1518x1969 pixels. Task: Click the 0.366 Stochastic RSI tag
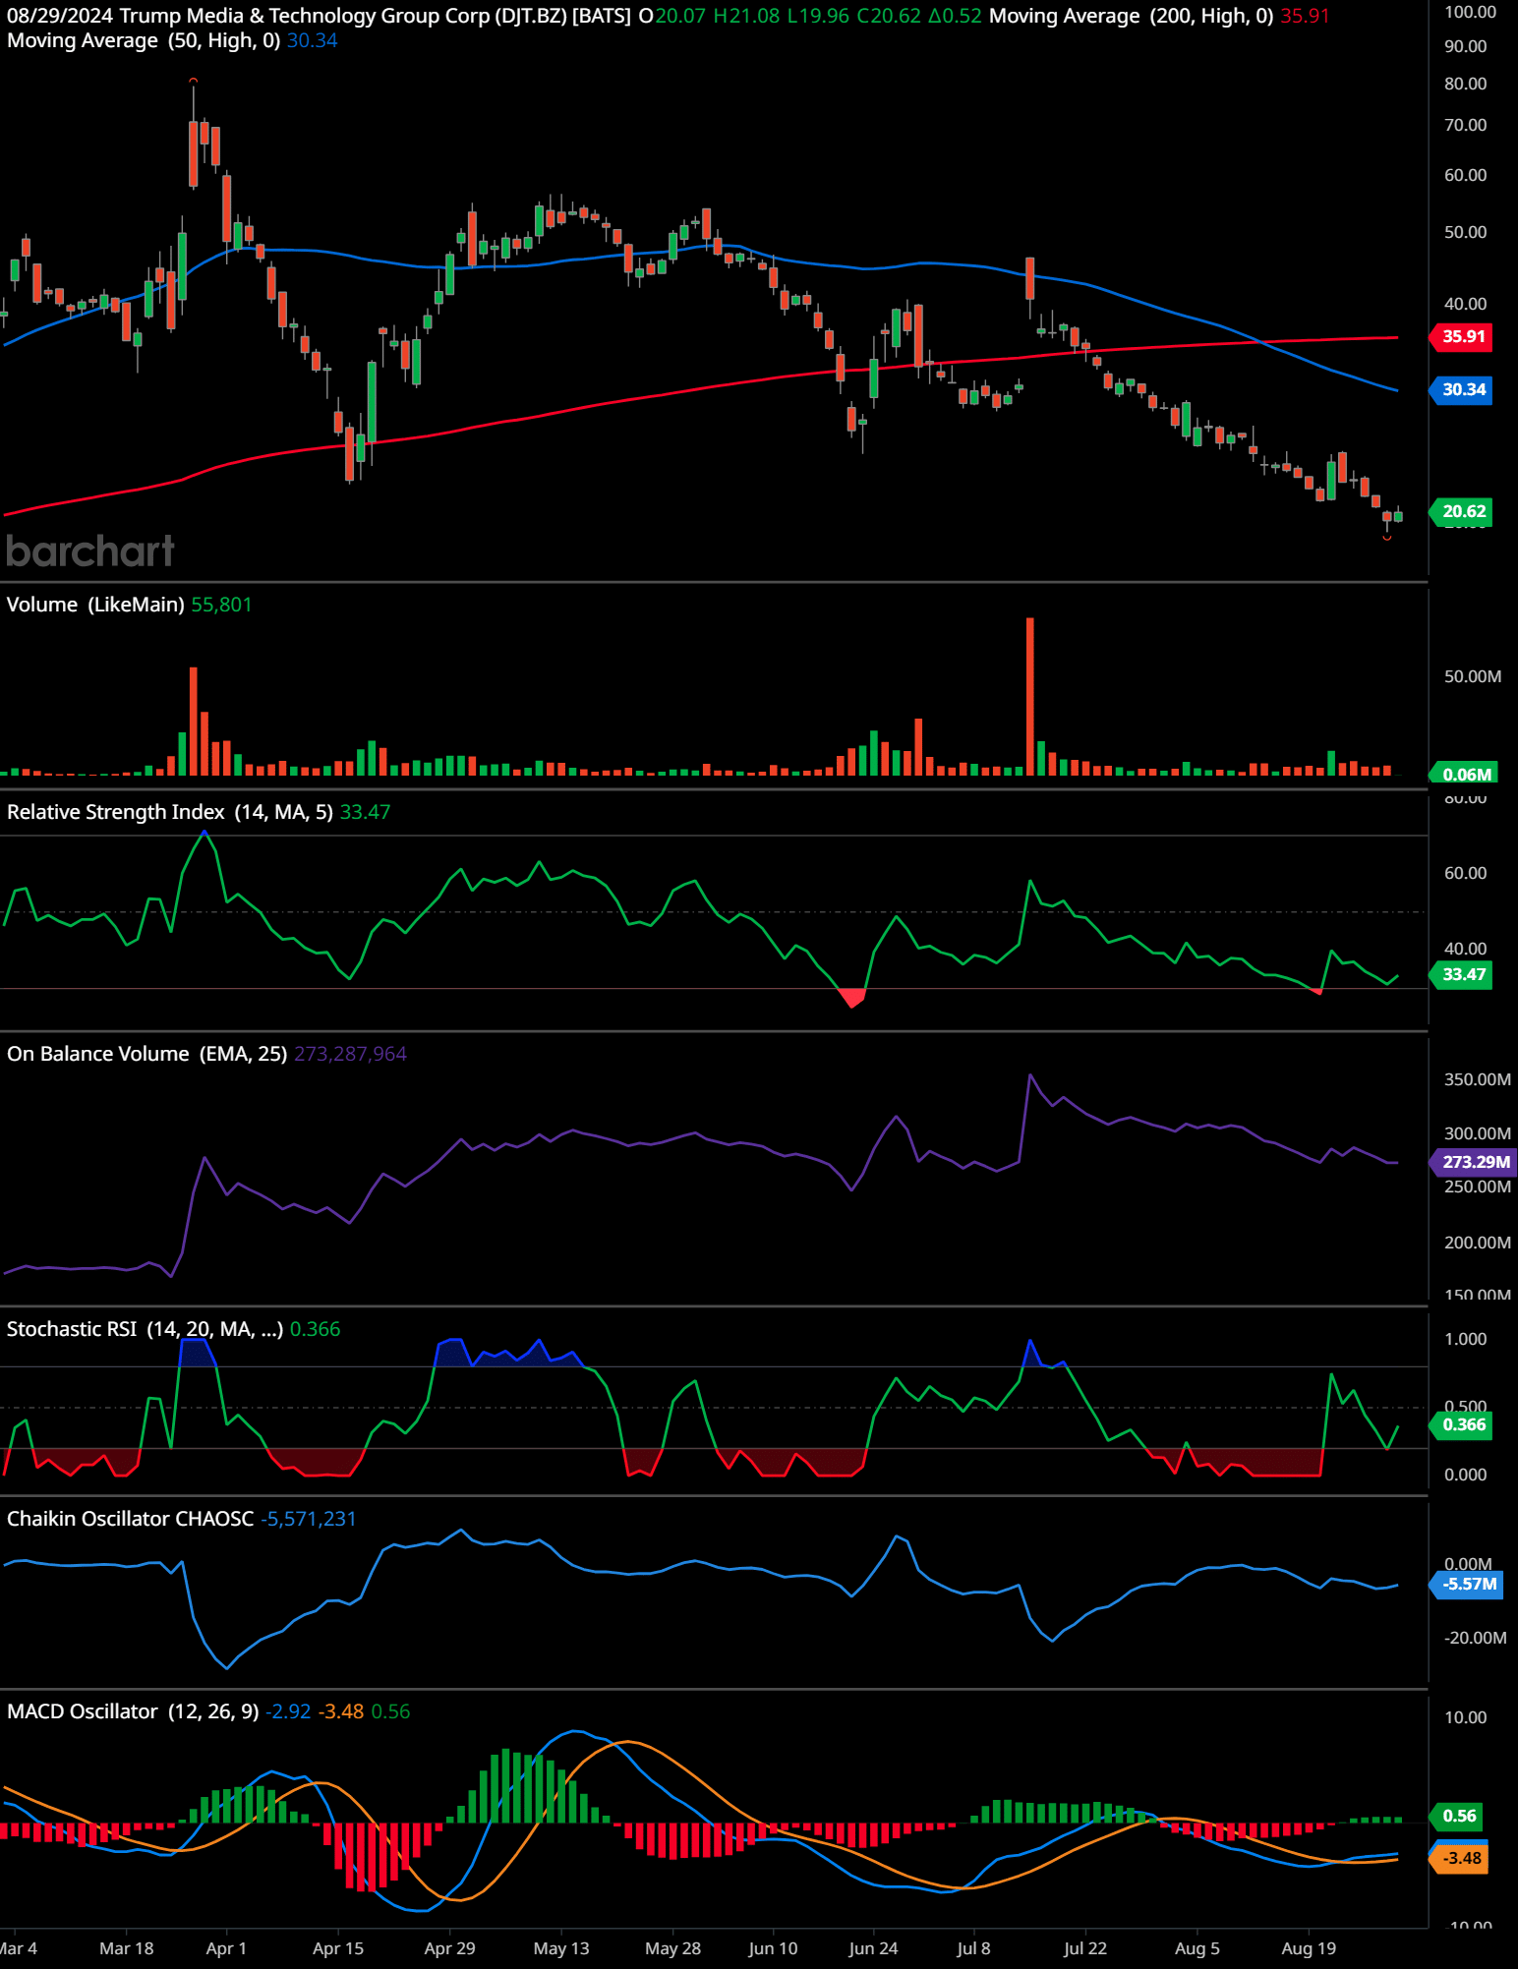point(1462,1425)
